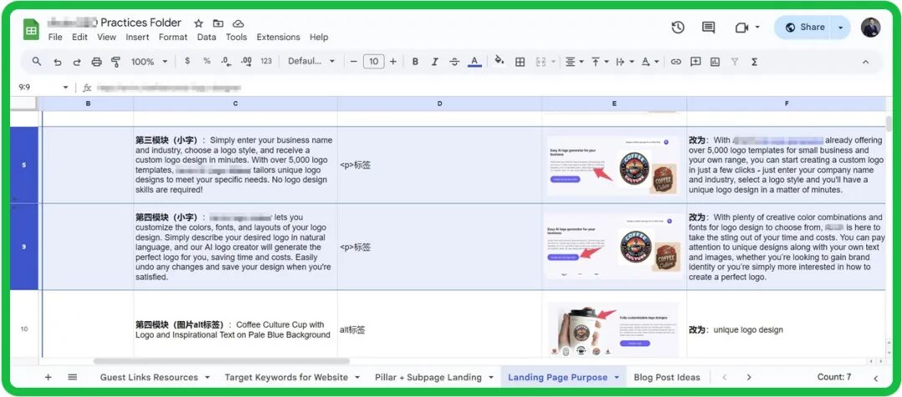The height and width of the screenshot is (397, 902).
Task: Toggle italic text formatting
Action: 434,62
